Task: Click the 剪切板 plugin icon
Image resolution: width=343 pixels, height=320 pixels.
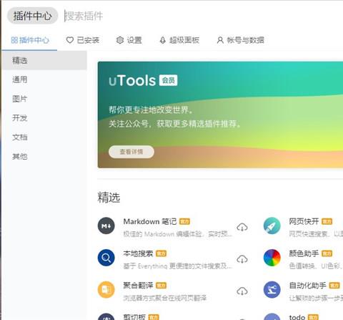Action: click(106, 316)
